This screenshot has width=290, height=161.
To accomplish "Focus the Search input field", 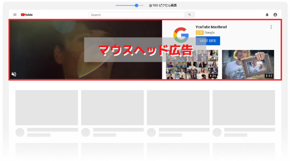I will pos(137,15).
